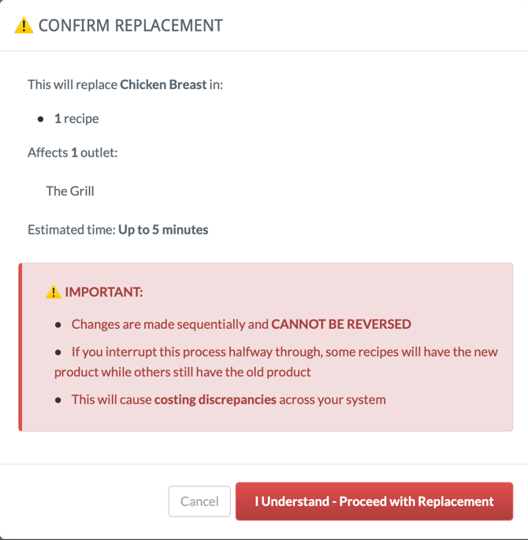Click the red IMPORTANT: label
528x540 pixels.
(104, 292)
